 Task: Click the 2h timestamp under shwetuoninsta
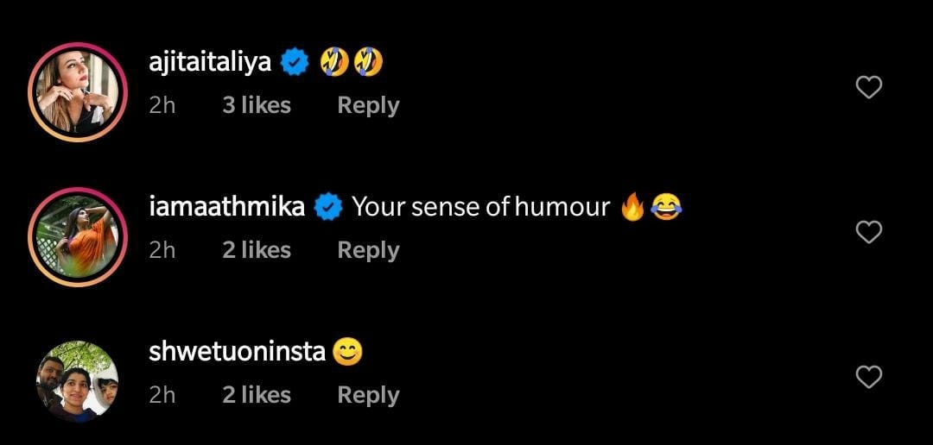coord(162,395)
